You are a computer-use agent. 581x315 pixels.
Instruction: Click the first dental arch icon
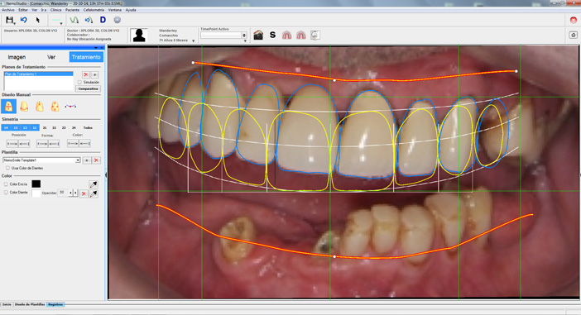tap(287, 36)
